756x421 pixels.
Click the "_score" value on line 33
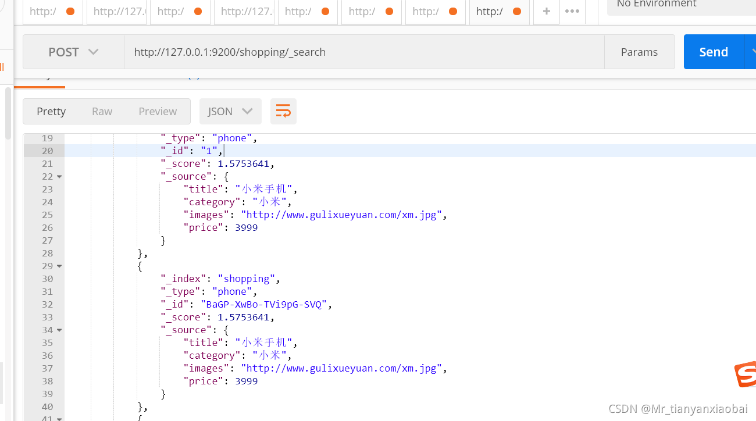(243, 317)
